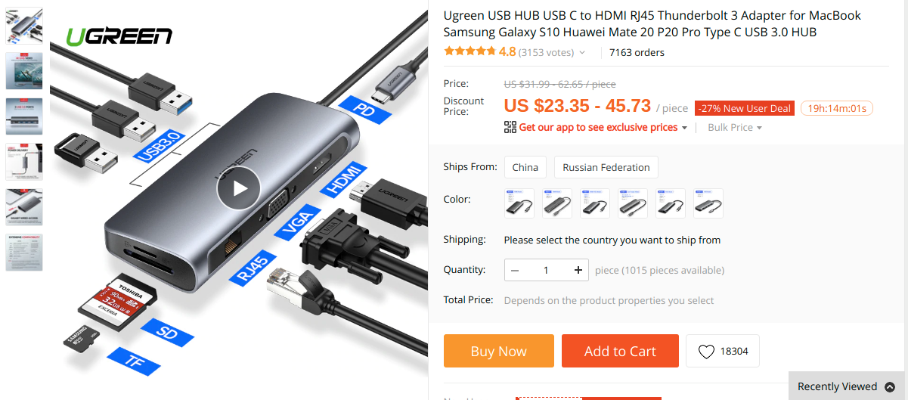Screen dimensions: 908x400
Task: Select China as ship-from option
Action: (525, 167)
